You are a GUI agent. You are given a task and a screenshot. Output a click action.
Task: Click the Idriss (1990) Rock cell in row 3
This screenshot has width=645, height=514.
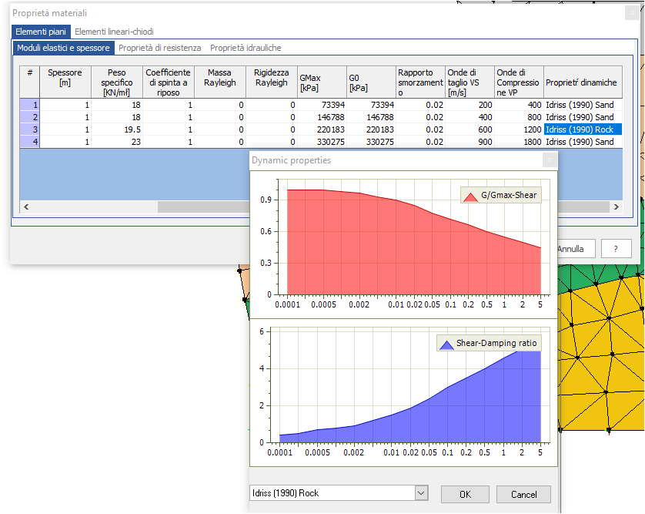point(583,129)
